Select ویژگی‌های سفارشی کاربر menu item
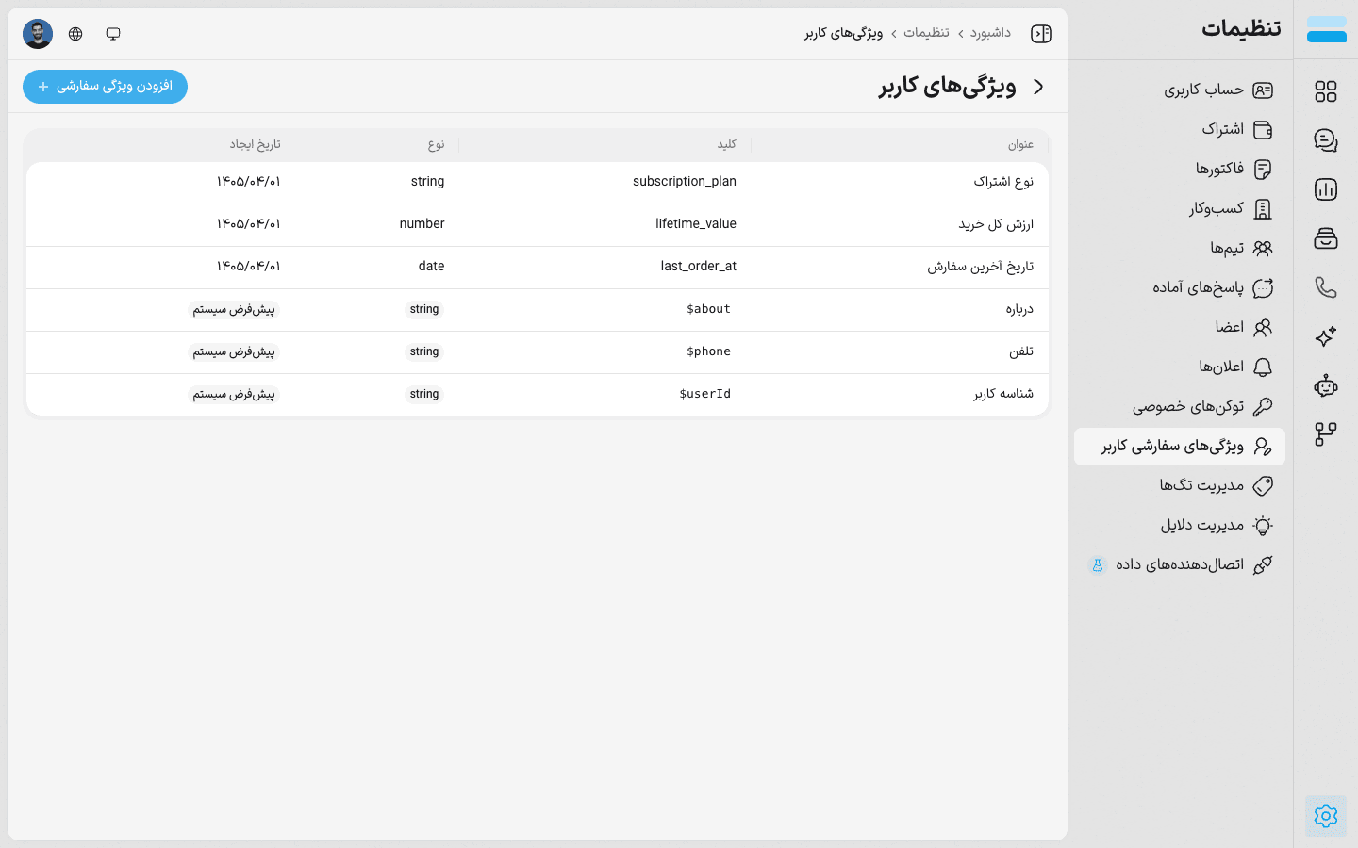Viewport: 1358px width, 848px height. [x=1180, y=447]
